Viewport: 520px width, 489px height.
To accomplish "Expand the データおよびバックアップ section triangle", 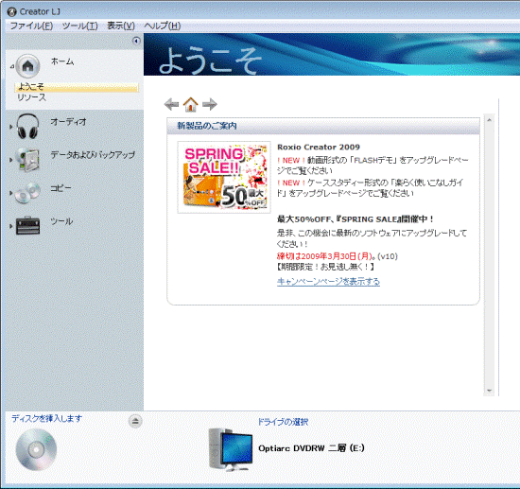I will (x=11, y=160).
